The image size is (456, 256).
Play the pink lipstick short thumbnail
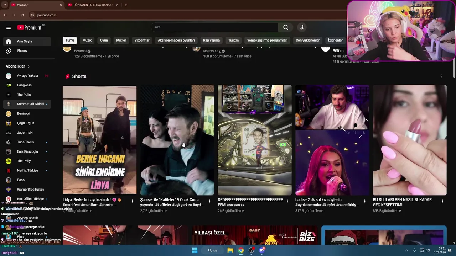coord(410,140)
